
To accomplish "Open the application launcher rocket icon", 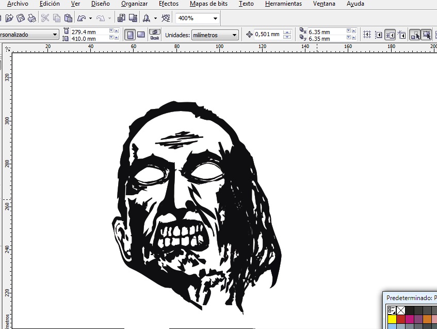I will [x=147, y=18].
